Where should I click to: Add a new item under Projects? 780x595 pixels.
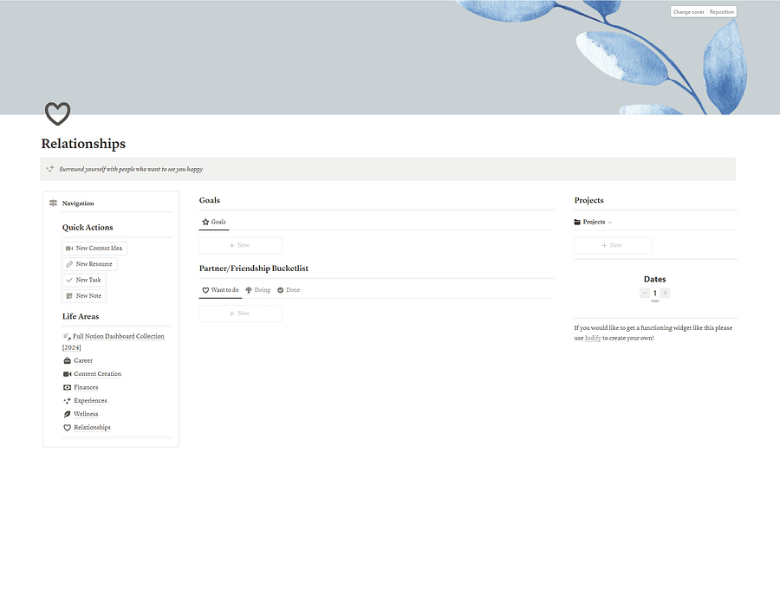pos(613,246)
